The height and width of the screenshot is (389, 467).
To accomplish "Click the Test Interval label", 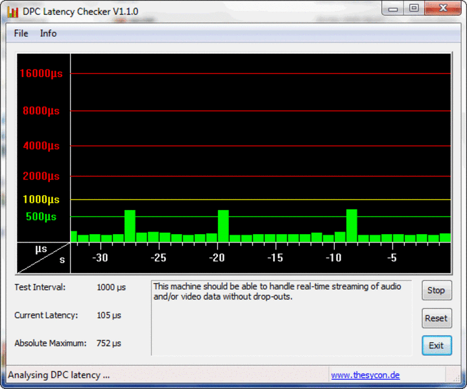I will coord(40,287).
